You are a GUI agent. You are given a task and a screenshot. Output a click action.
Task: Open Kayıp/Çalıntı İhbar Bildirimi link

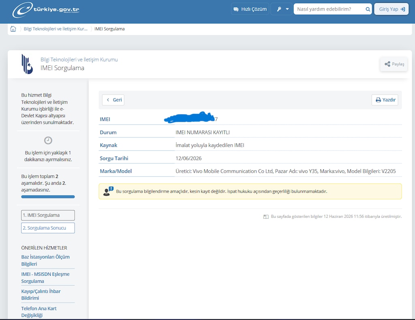[41, 294]
